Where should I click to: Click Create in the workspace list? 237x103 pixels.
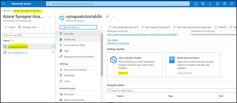(x=10, y=27)
